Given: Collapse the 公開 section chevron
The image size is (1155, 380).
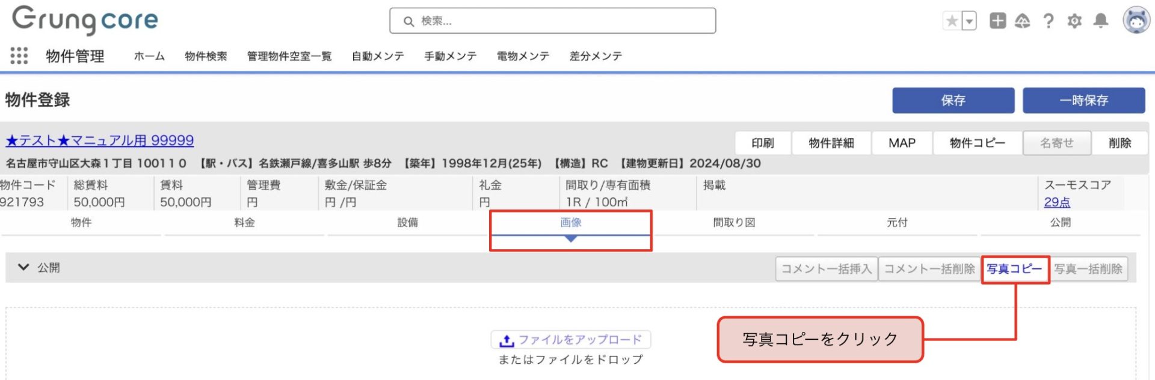Looking at the screenshot, I should point(23,267).
